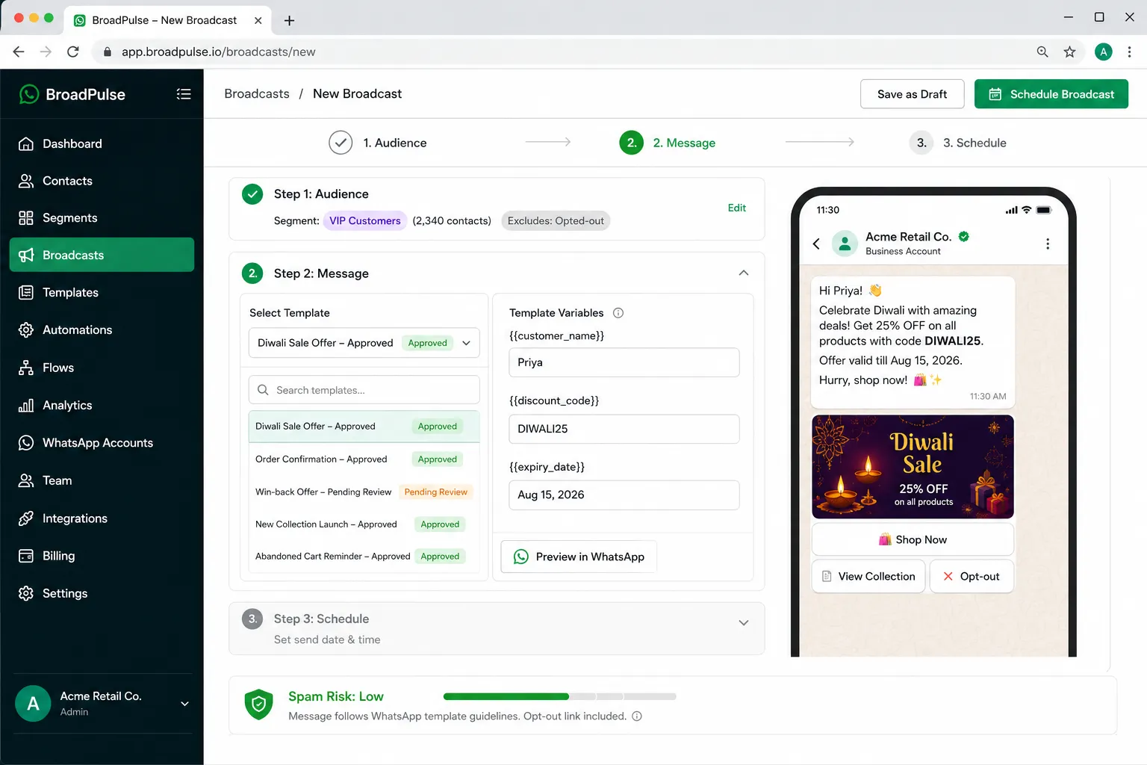Viewport: 1147px width, 765px height.
Task: Open the browser profile avatar A
Action: click(x=1103, y=52)
